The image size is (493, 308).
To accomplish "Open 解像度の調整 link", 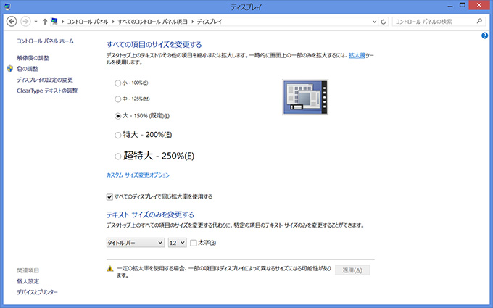I will (x=33, y=58).
